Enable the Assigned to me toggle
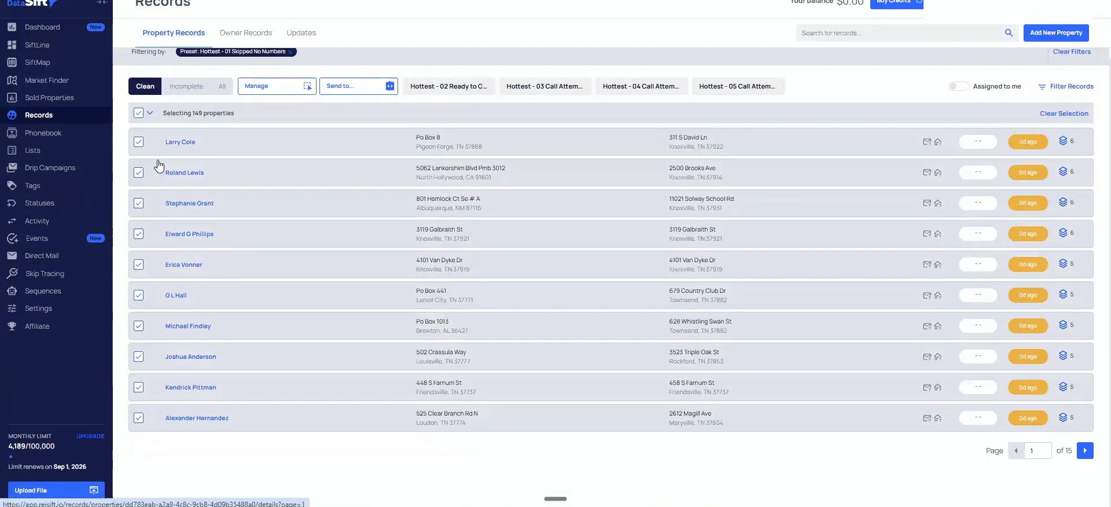 pos(958,86)
